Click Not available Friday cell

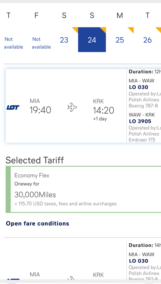41,43
